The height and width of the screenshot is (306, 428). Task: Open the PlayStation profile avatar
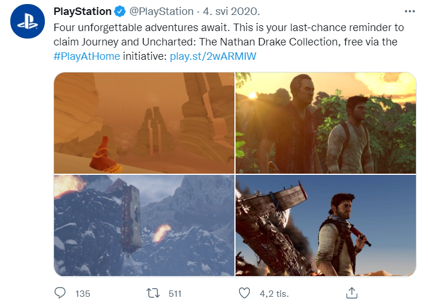tap(25, 24)
